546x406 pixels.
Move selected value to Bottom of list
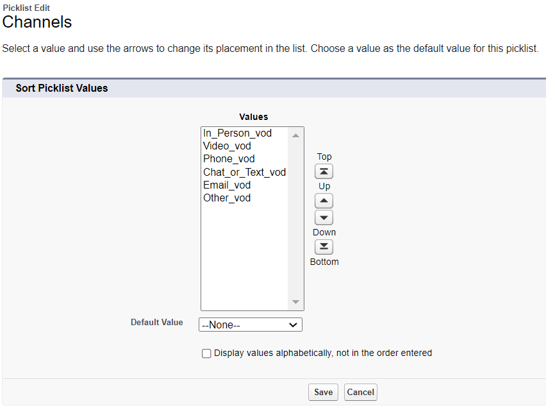tap(324, 247)
